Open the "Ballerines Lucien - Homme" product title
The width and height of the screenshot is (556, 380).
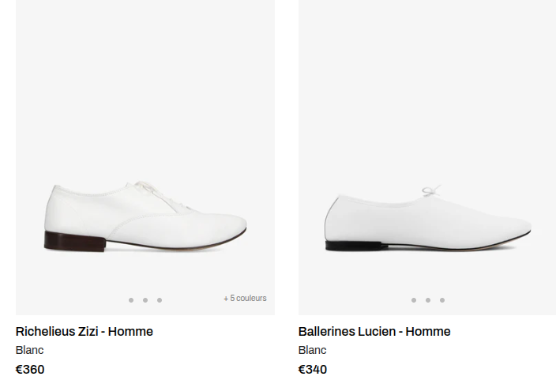(x=374, y=332)
